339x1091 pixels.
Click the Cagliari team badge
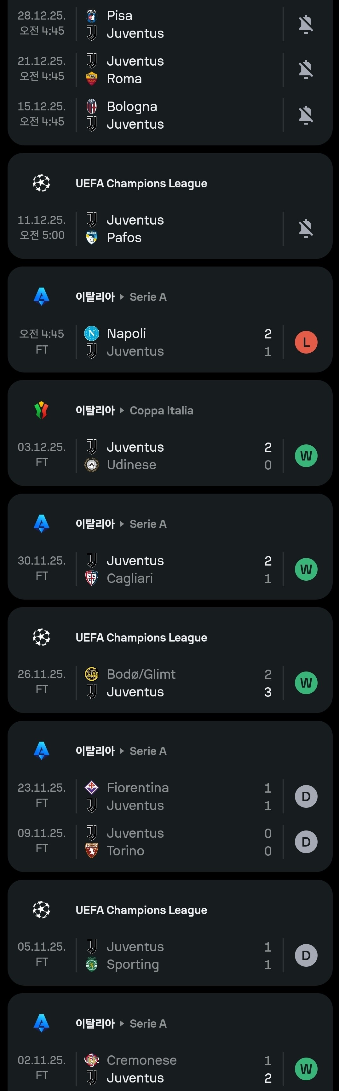pyautogui.click(x=92, y=578)
